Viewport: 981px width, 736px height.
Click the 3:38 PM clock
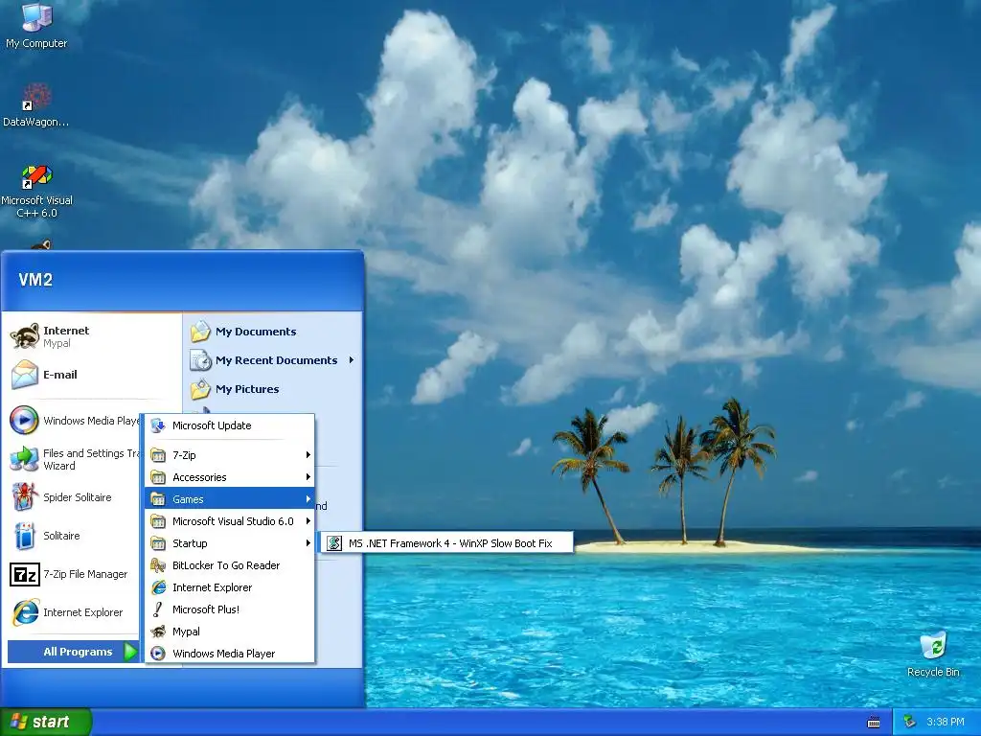pyautogui.click(x=946, y=723)
